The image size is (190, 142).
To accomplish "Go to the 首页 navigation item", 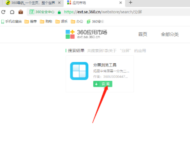I will click(143, 34).
